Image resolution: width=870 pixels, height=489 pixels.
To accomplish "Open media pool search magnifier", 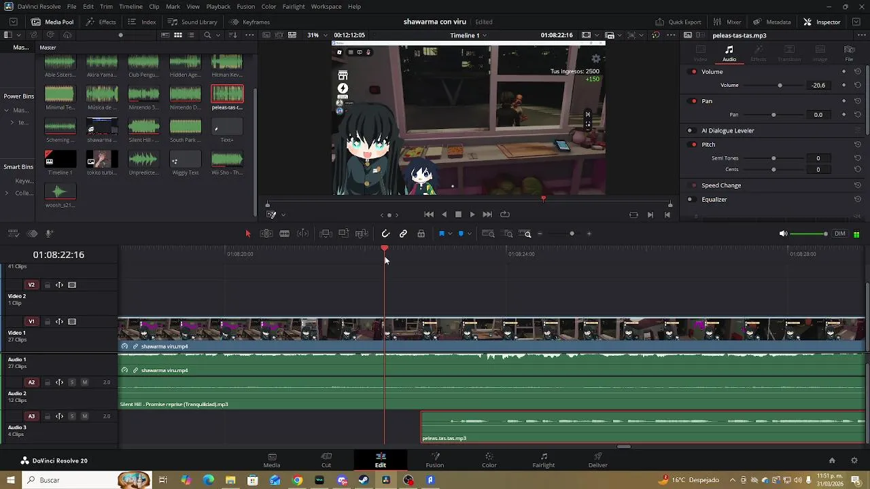I will [x=207, y=35].
